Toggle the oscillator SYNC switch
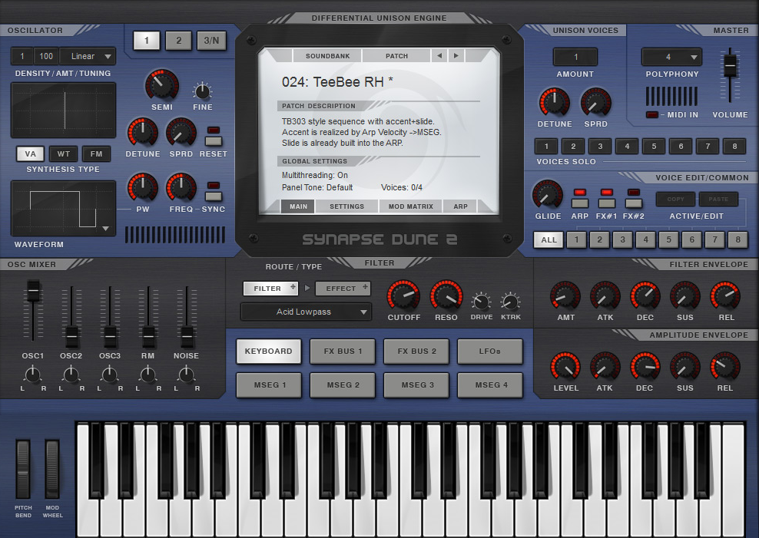The height and width of the screenshot is (538, 759). coord(214,196)
